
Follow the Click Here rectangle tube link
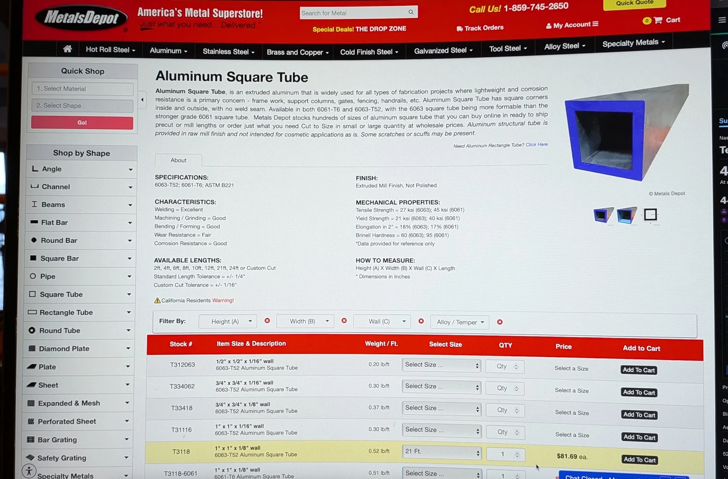click(536, 144)
